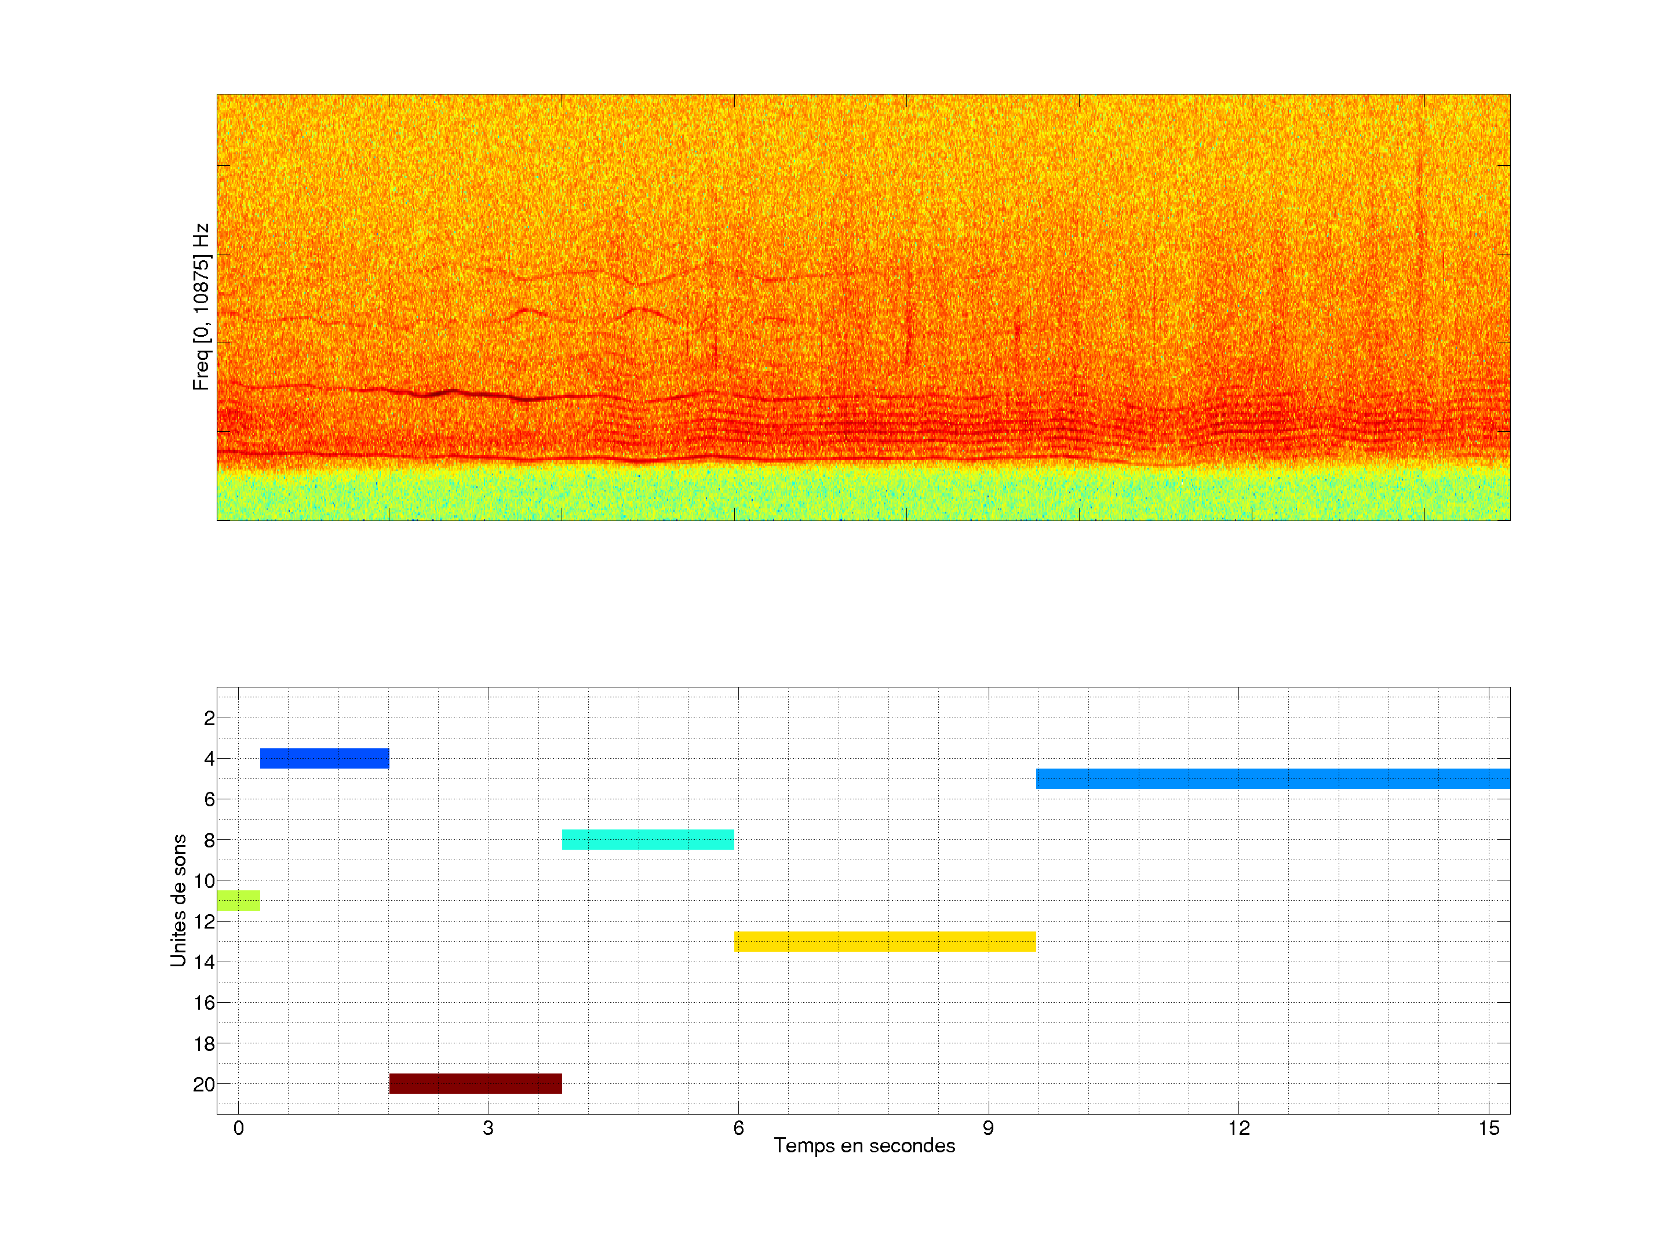This screenshot has height=1252, width=1669.
Task: Click y-axis tick label 14
Action: pos(204,962)
